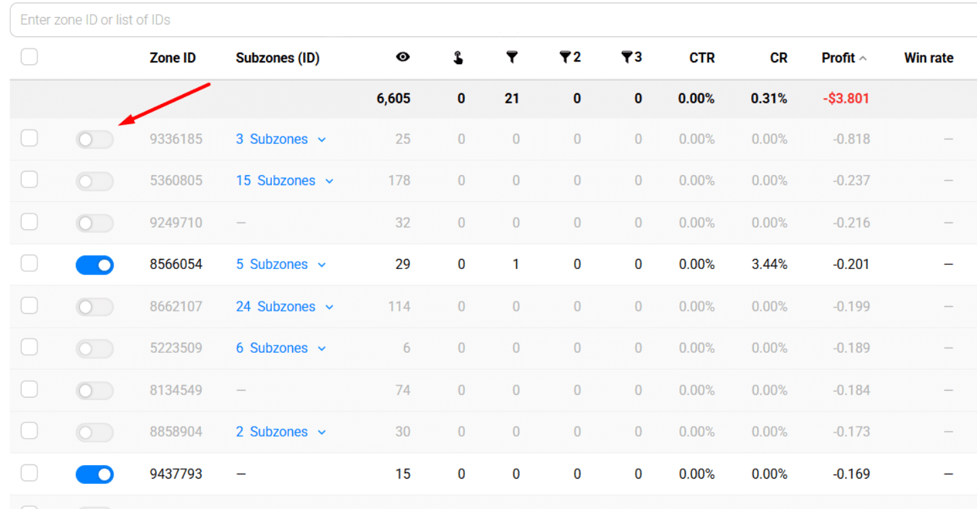Click the hand clicks column icon
The image size is (977, 509).
458,57
